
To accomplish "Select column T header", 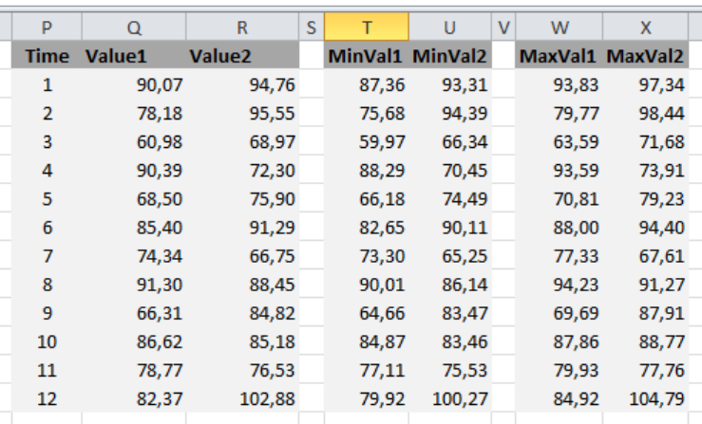I will click(x=367, y=27).
